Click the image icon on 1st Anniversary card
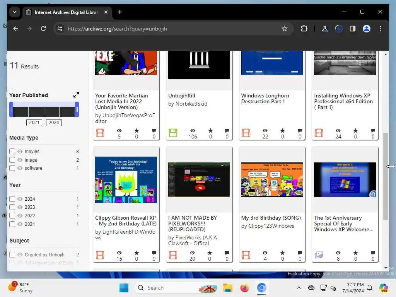The image size is (396, 297). click(319, 255)
